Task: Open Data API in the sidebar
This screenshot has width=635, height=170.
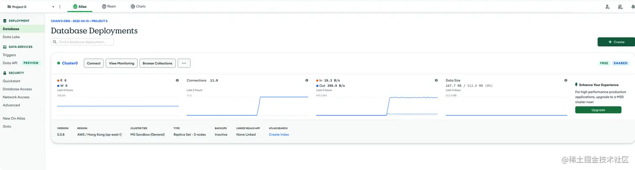Action: coord(10,63)
